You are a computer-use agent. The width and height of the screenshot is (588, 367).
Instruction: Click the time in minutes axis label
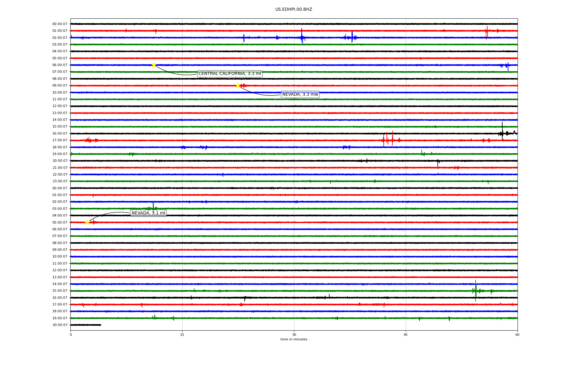294,339
